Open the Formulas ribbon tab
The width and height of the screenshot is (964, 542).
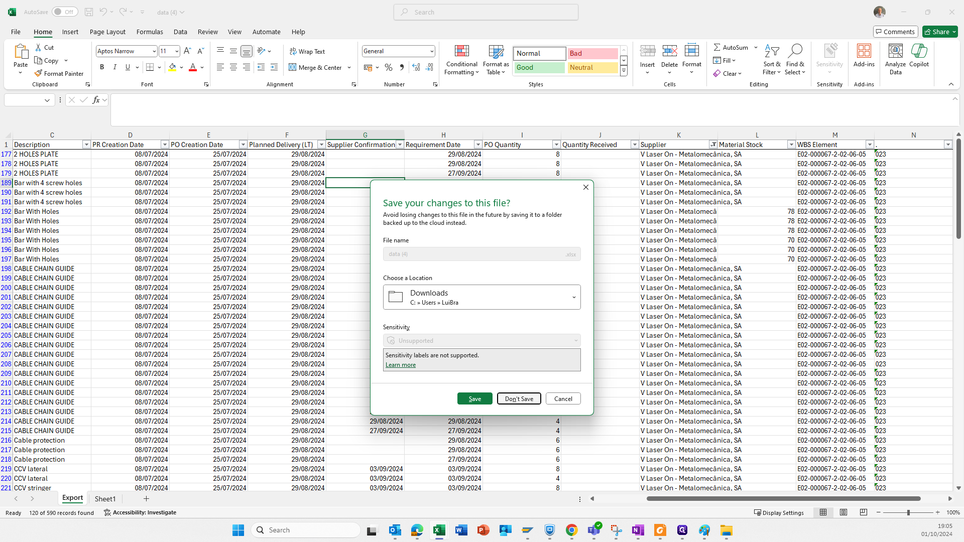click(x=150, y=32)
